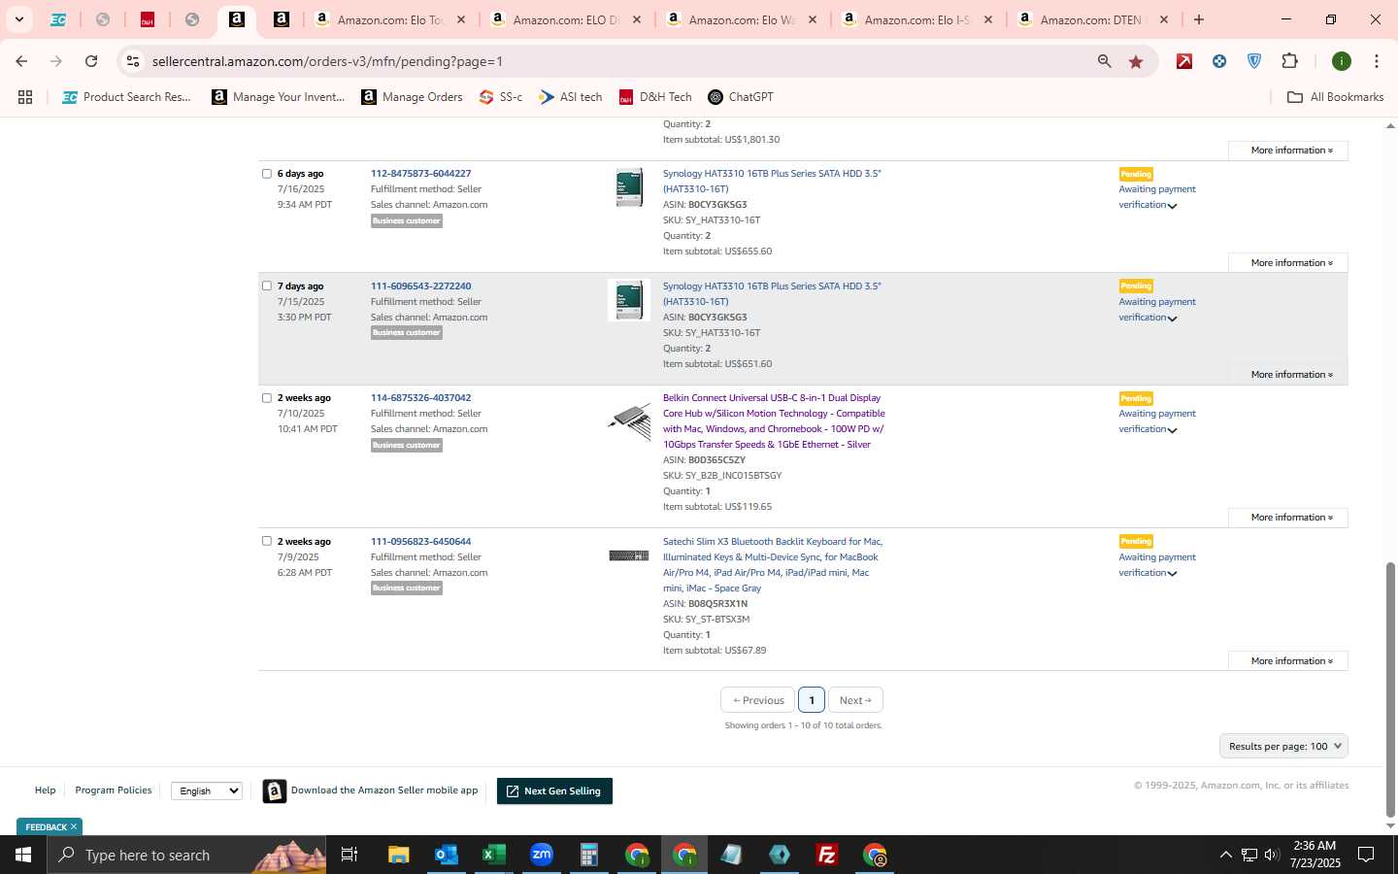The width and height of the screenshot is (1398, 874).
Task: Click the bookmark star icon
Action: click(1136, 61)
